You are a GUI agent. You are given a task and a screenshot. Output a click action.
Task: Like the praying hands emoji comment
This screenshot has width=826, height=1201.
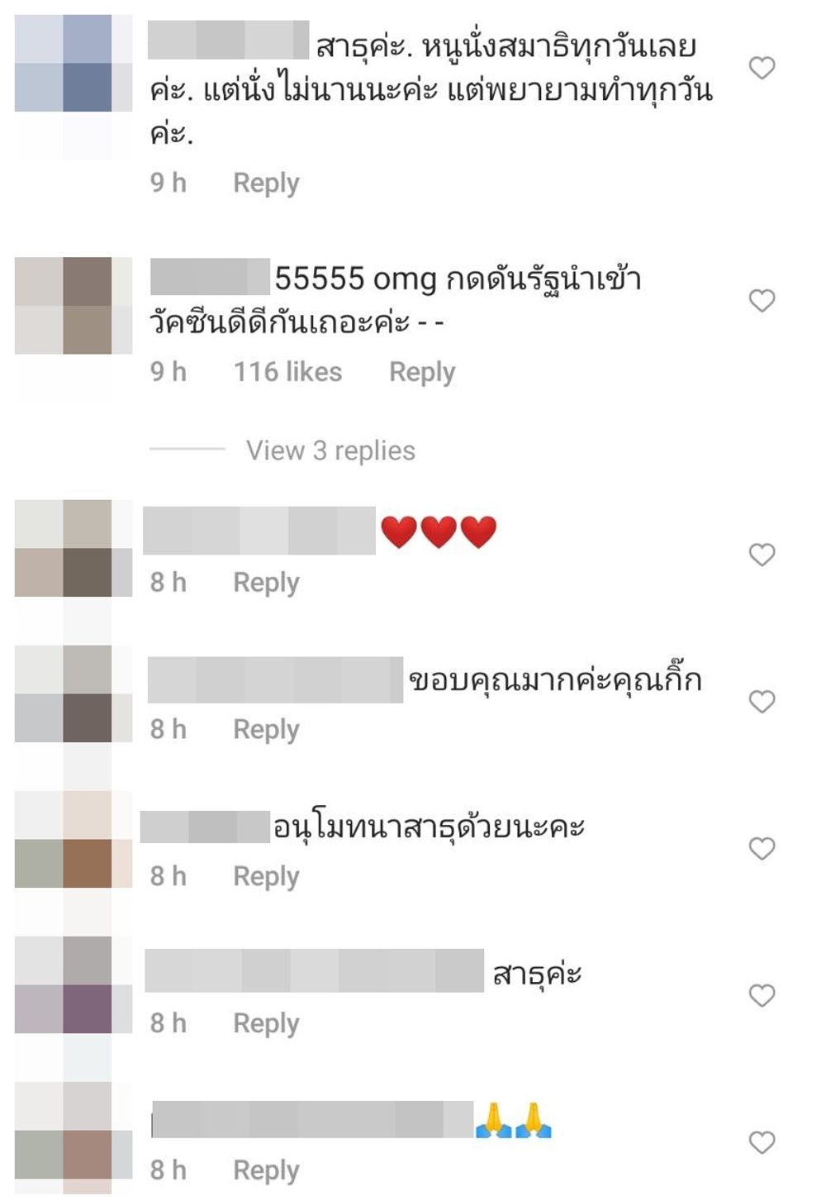click(762, 1143)
